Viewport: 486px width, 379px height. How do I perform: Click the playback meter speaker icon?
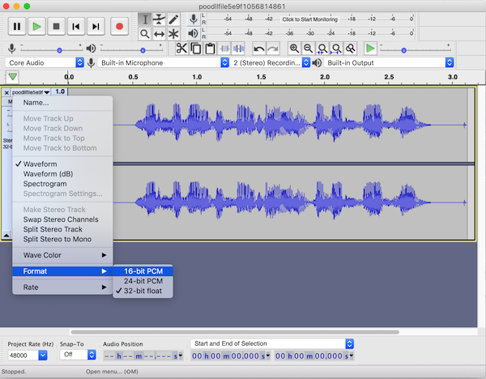coord(193,33)
